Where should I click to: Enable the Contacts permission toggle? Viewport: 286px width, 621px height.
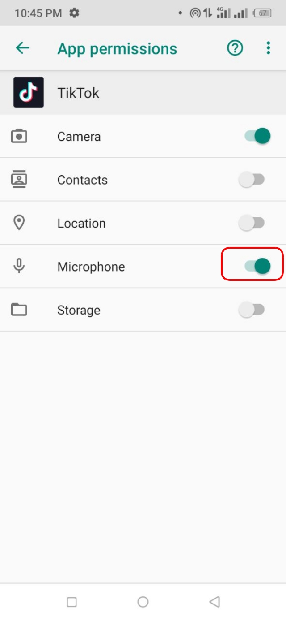point(252,179)
